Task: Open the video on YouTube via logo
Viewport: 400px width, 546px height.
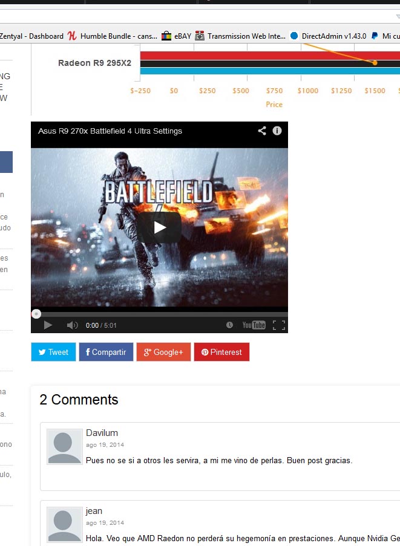Action: [x=254, y=325]
